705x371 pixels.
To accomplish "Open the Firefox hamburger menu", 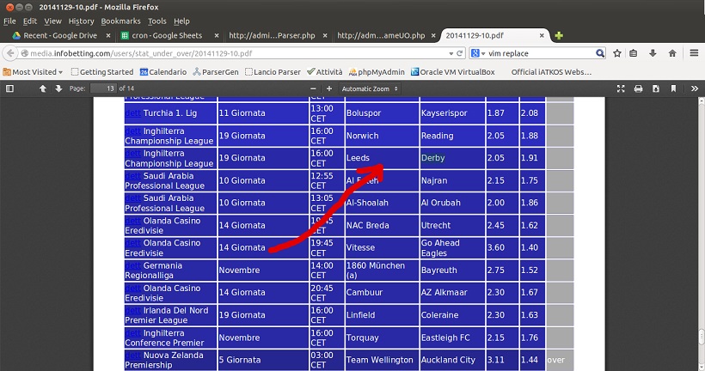I will (694, 53).
